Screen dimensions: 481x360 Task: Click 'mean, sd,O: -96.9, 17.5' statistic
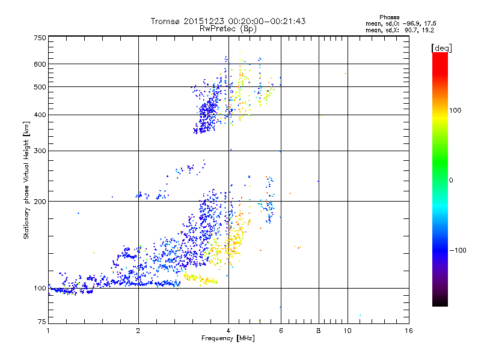[x=401, y=23]
